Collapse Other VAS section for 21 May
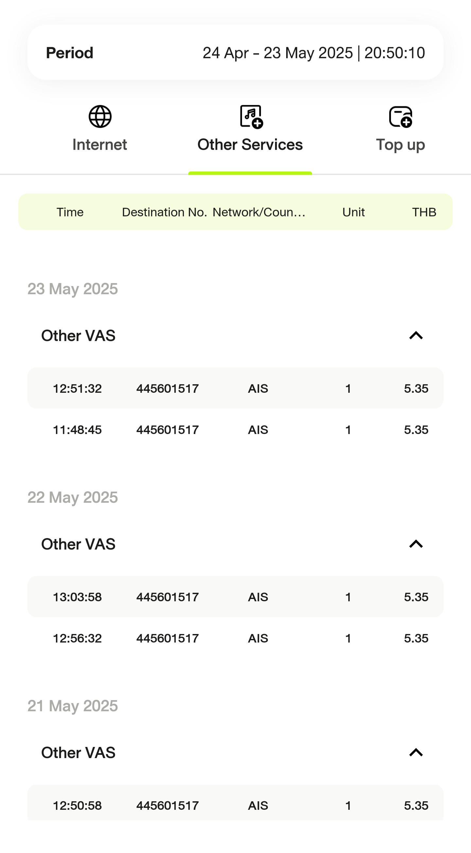 (416, 753)
